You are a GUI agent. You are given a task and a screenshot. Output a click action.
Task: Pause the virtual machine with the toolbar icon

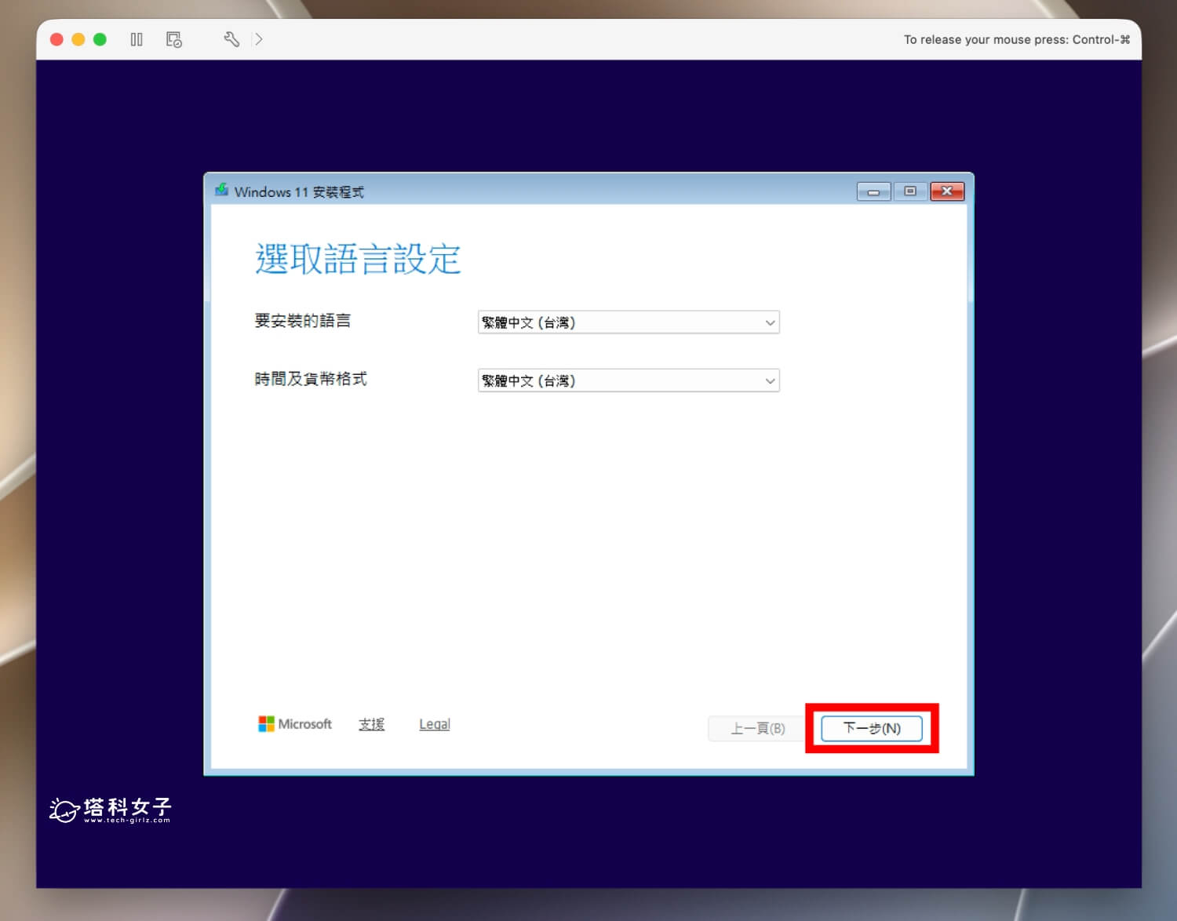pyautogui.click(x=137, y=39)
